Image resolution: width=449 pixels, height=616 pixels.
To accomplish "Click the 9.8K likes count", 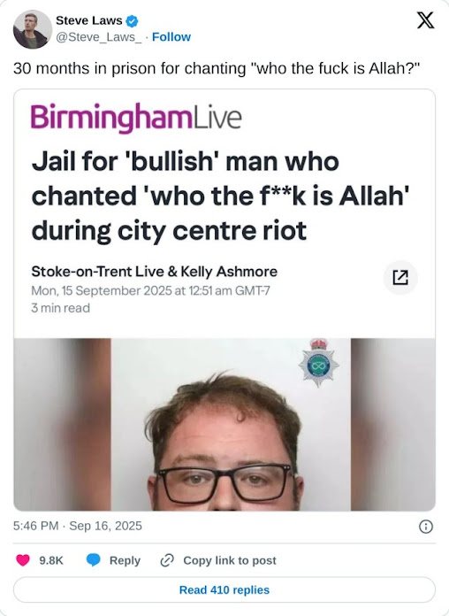I will pos(51,560).
